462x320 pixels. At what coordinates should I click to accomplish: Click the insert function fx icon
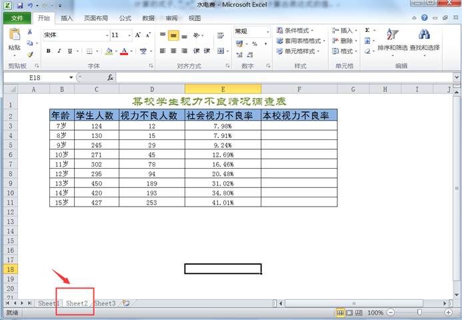click(110, 77)
